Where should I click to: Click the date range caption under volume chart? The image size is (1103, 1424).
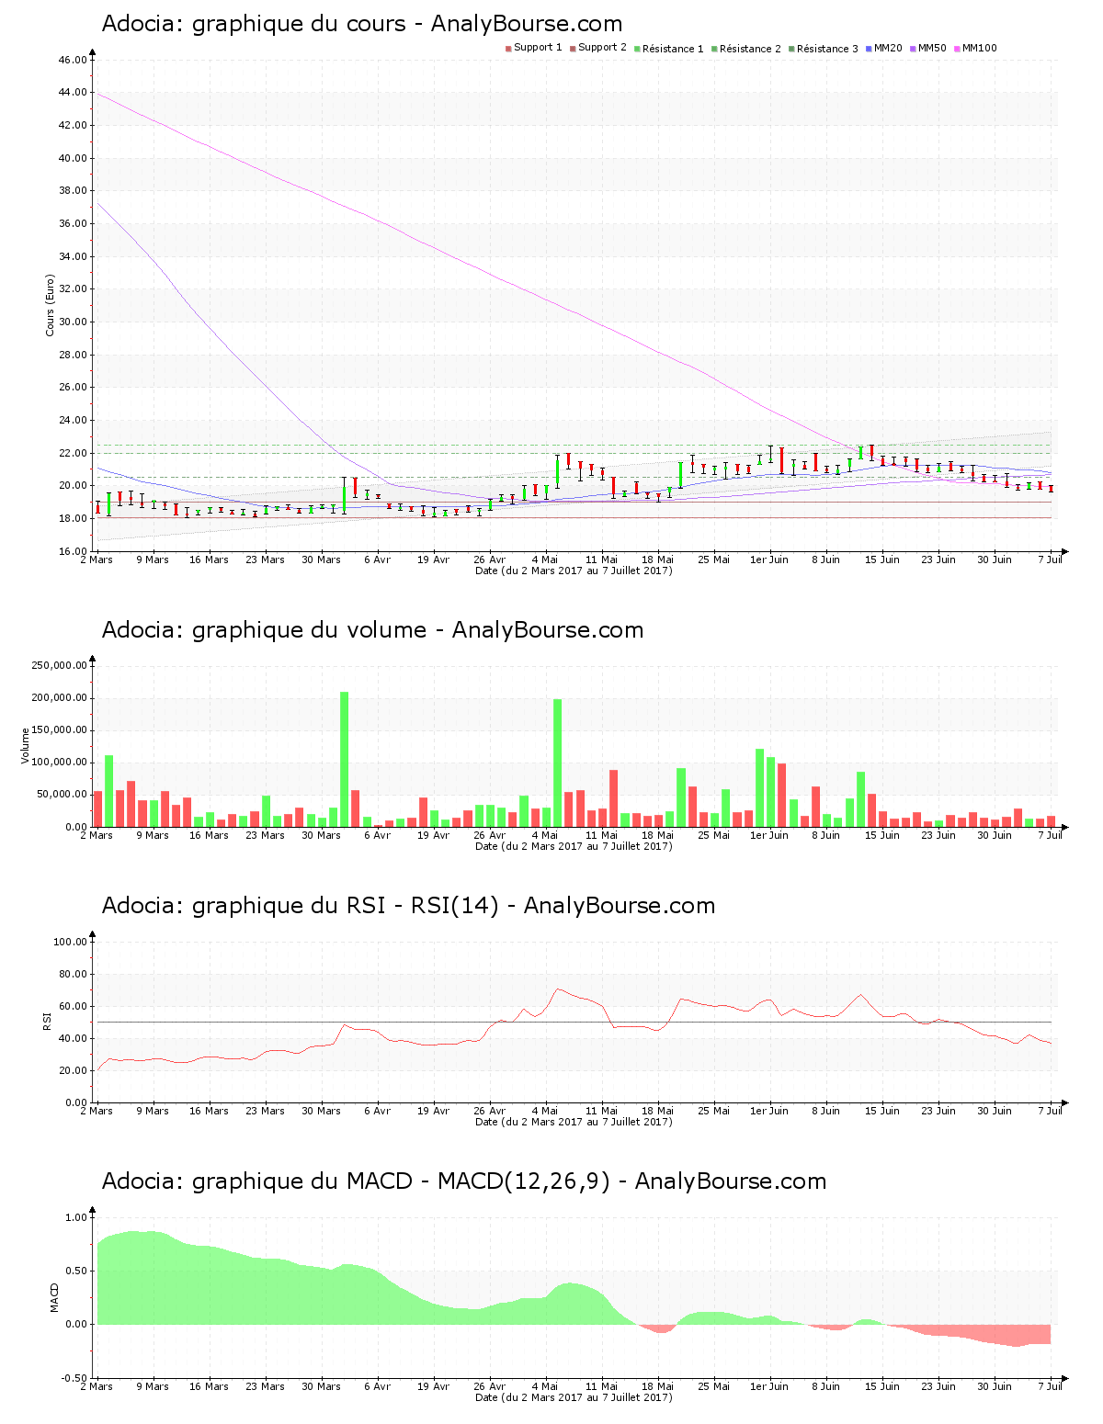(x=574, y=846)
